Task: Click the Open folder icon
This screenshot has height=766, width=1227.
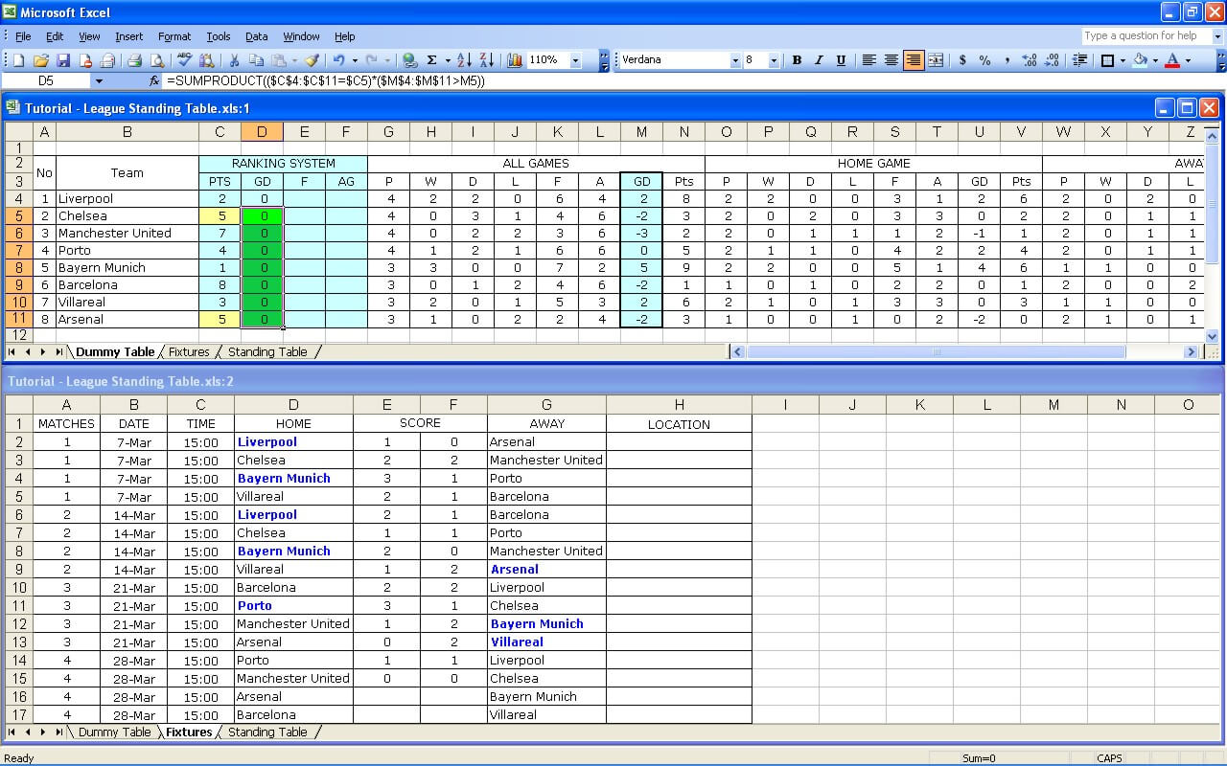Action: click(41, 60)
